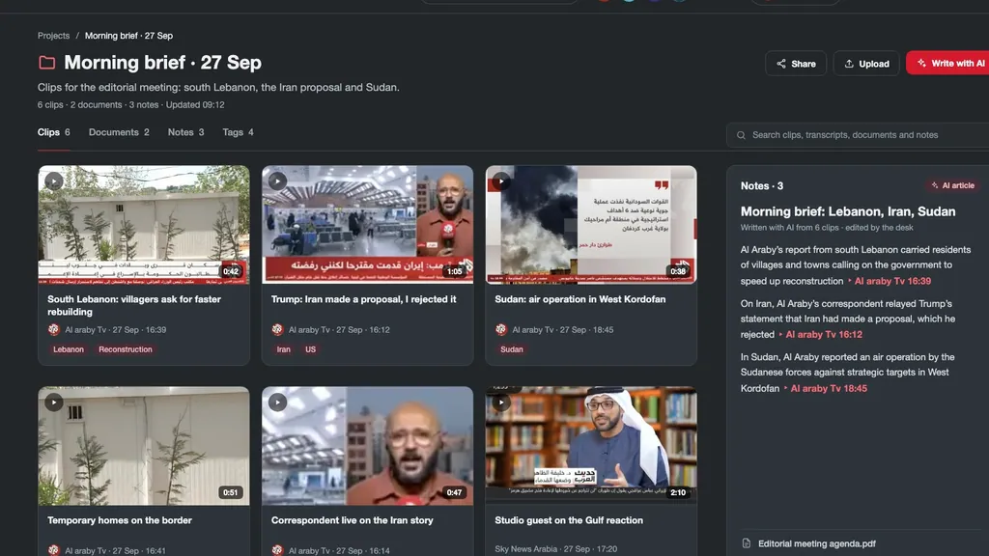Image resolution: width=989 pixels, height=556 pixels.
Task: Select the Iran tag
Action: pos(284,349)
